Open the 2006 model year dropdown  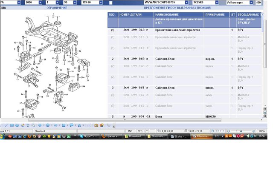tap(40, 3)
